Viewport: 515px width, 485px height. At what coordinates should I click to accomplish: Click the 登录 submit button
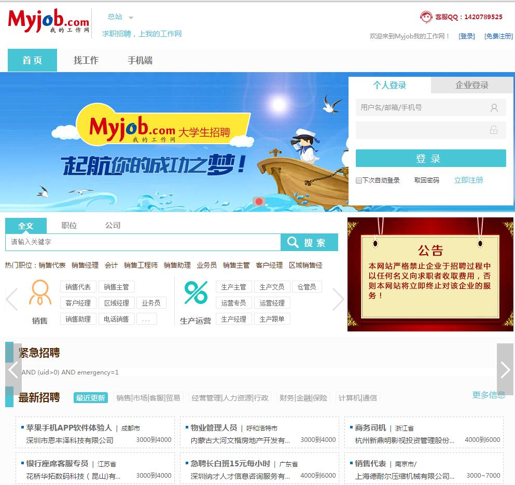(430, 158)
